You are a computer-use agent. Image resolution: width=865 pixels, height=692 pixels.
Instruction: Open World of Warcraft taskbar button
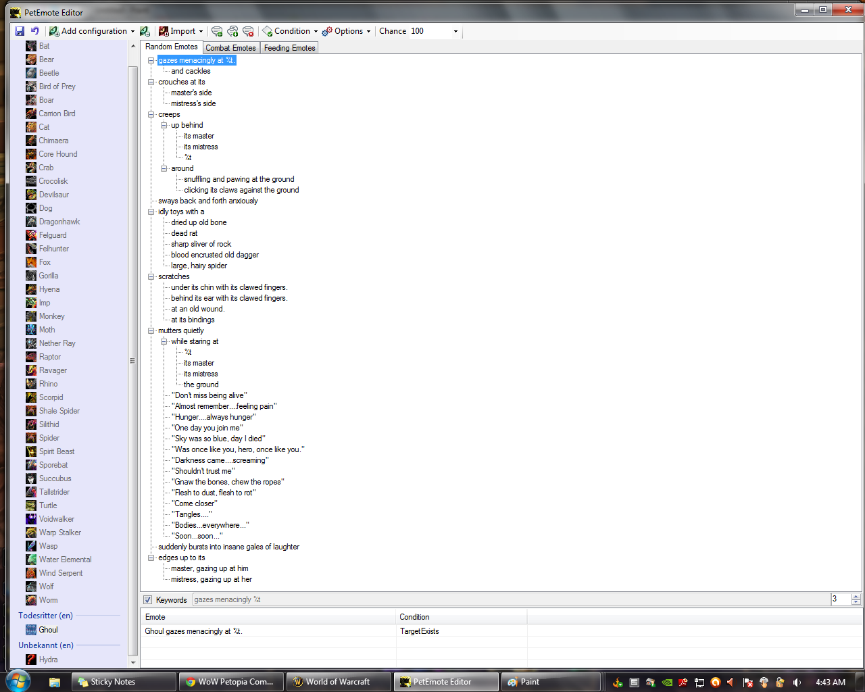coord(339,682)
